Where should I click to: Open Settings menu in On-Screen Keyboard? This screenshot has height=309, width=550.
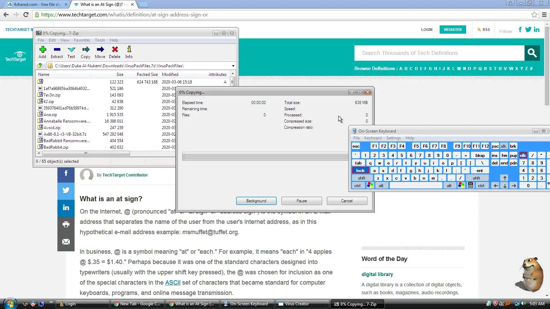point(393,138)
